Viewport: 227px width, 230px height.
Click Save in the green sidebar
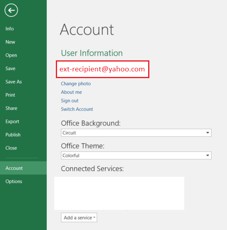point(10,69)
